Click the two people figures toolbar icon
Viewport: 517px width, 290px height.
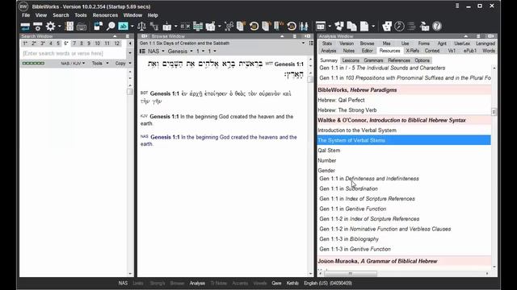pyautogui.click(x=304, y=26)
